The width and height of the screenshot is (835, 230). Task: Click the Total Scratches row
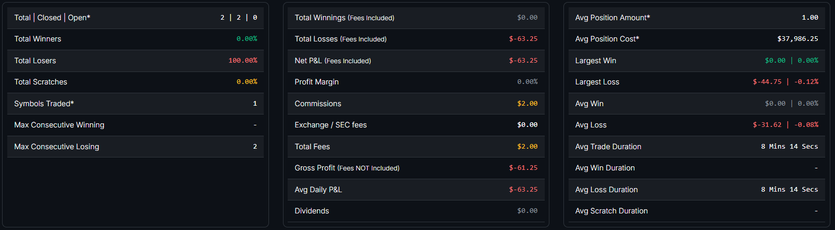pyautogui.click(x=136, y=82)
